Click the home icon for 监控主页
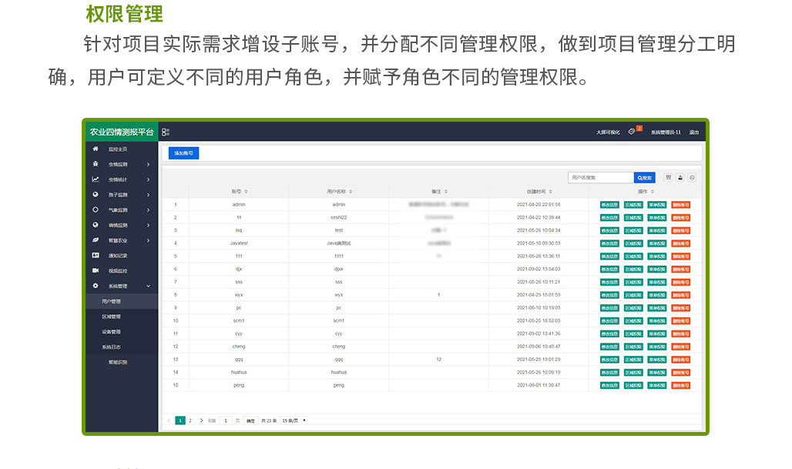The image size is (792, 469). 96,149
